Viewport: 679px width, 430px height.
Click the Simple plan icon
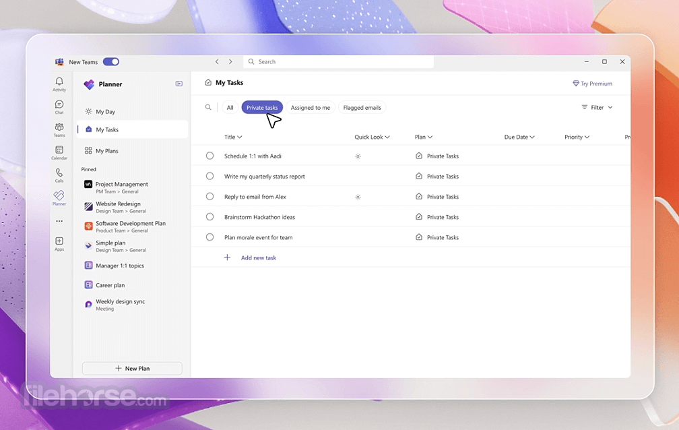pos(88,246)
